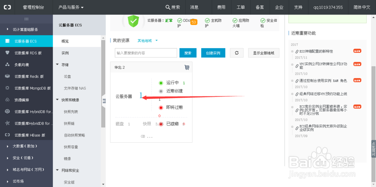
Task: Click the 云数据库 HBase 版 icon
Action: pos(7,135)
